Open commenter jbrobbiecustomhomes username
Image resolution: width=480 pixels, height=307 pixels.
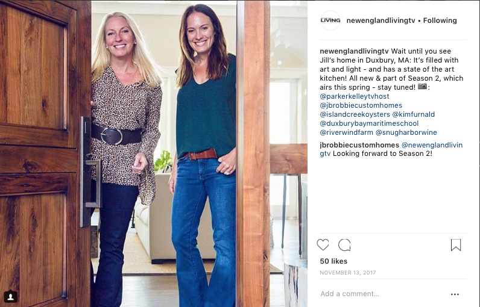(x=359, y=145)
